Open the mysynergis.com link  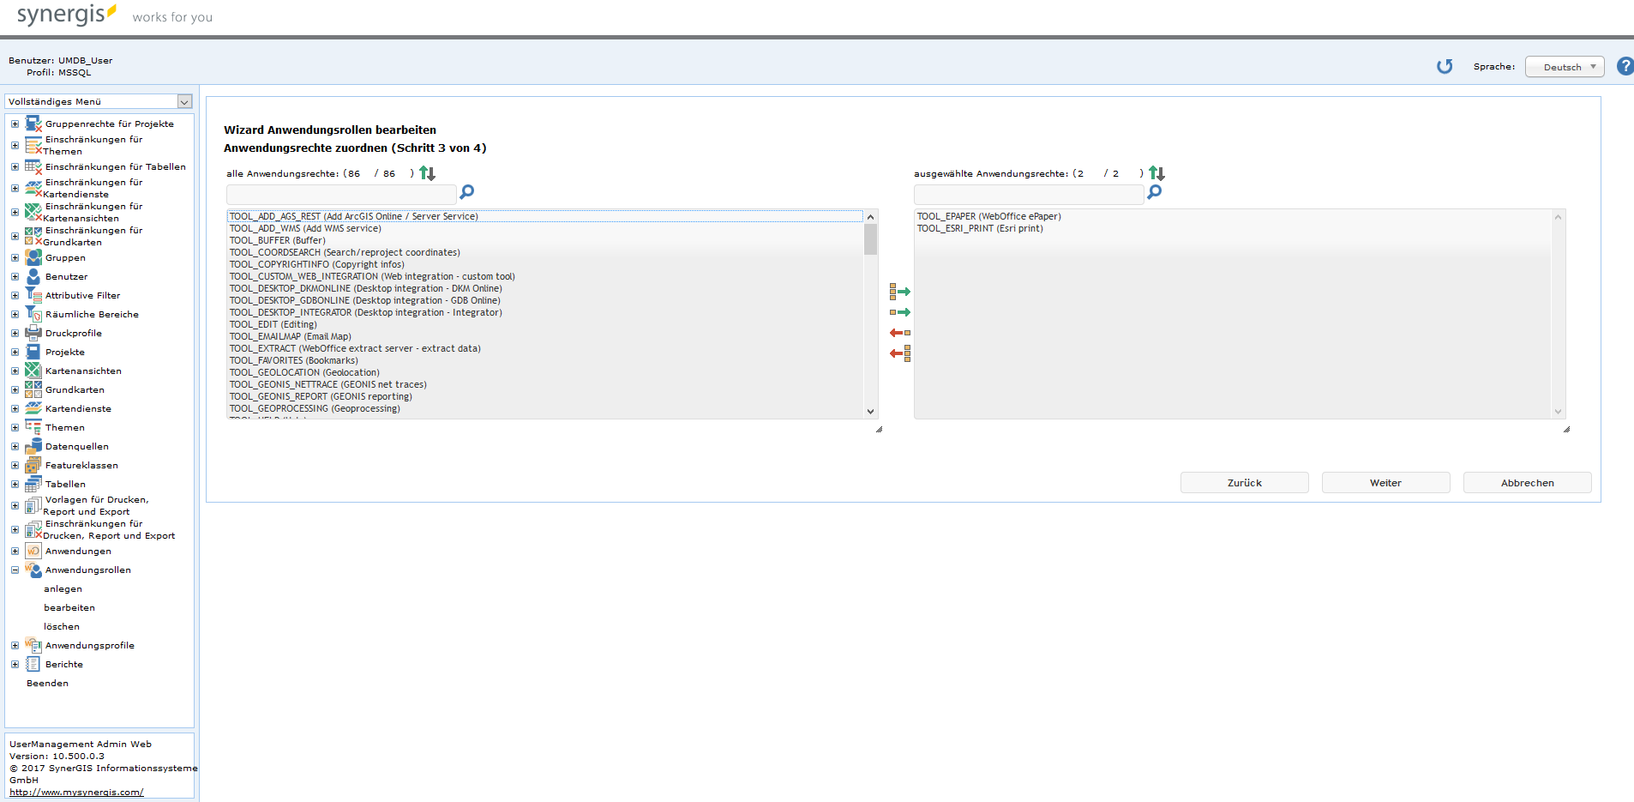click(x=76, y=792)
